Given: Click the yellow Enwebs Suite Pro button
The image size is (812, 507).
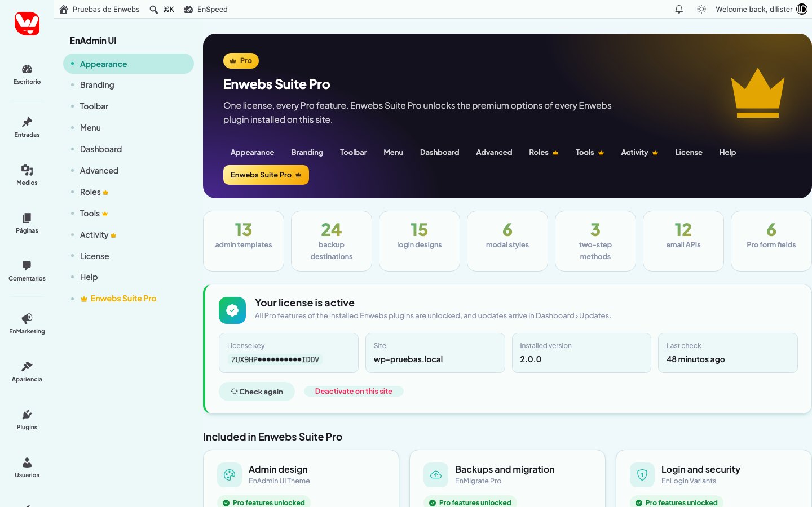Looking at the screenshot, I should (266, 175).
